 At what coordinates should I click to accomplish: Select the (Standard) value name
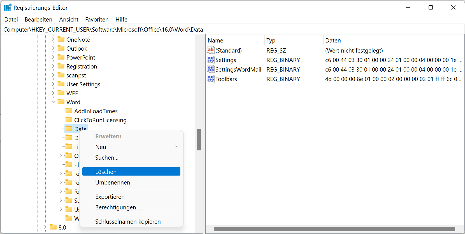(229, 51)
